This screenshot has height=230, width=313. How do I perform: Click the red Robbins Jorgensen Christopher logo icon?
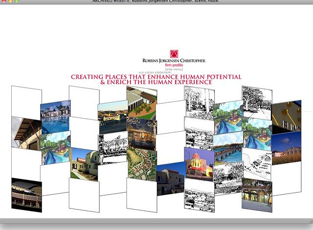(x=174, y=54)
